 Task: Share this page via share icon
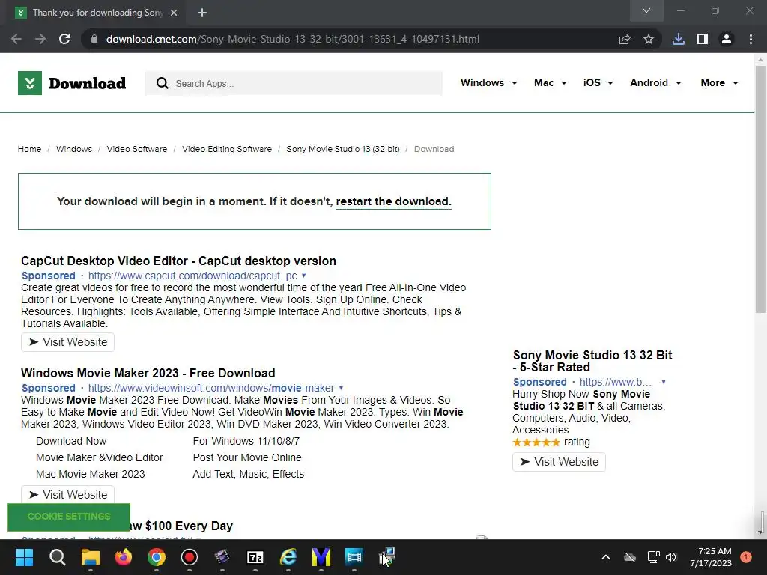(625, 39)
